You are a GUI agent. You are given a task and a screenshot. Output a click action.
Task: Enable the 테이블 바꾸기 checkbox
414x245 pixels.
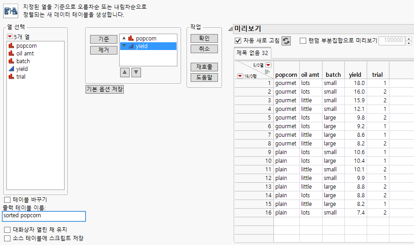7,200
